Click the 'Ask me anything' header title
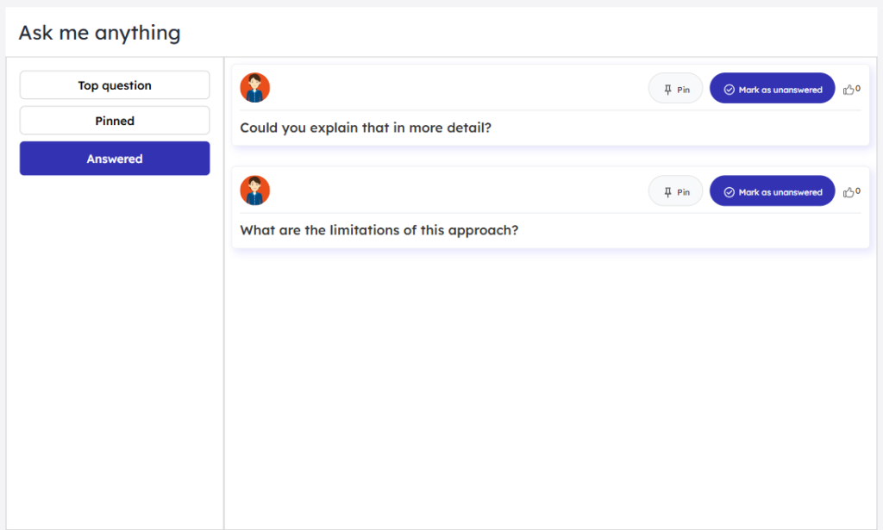 click(x=99, y=33)
